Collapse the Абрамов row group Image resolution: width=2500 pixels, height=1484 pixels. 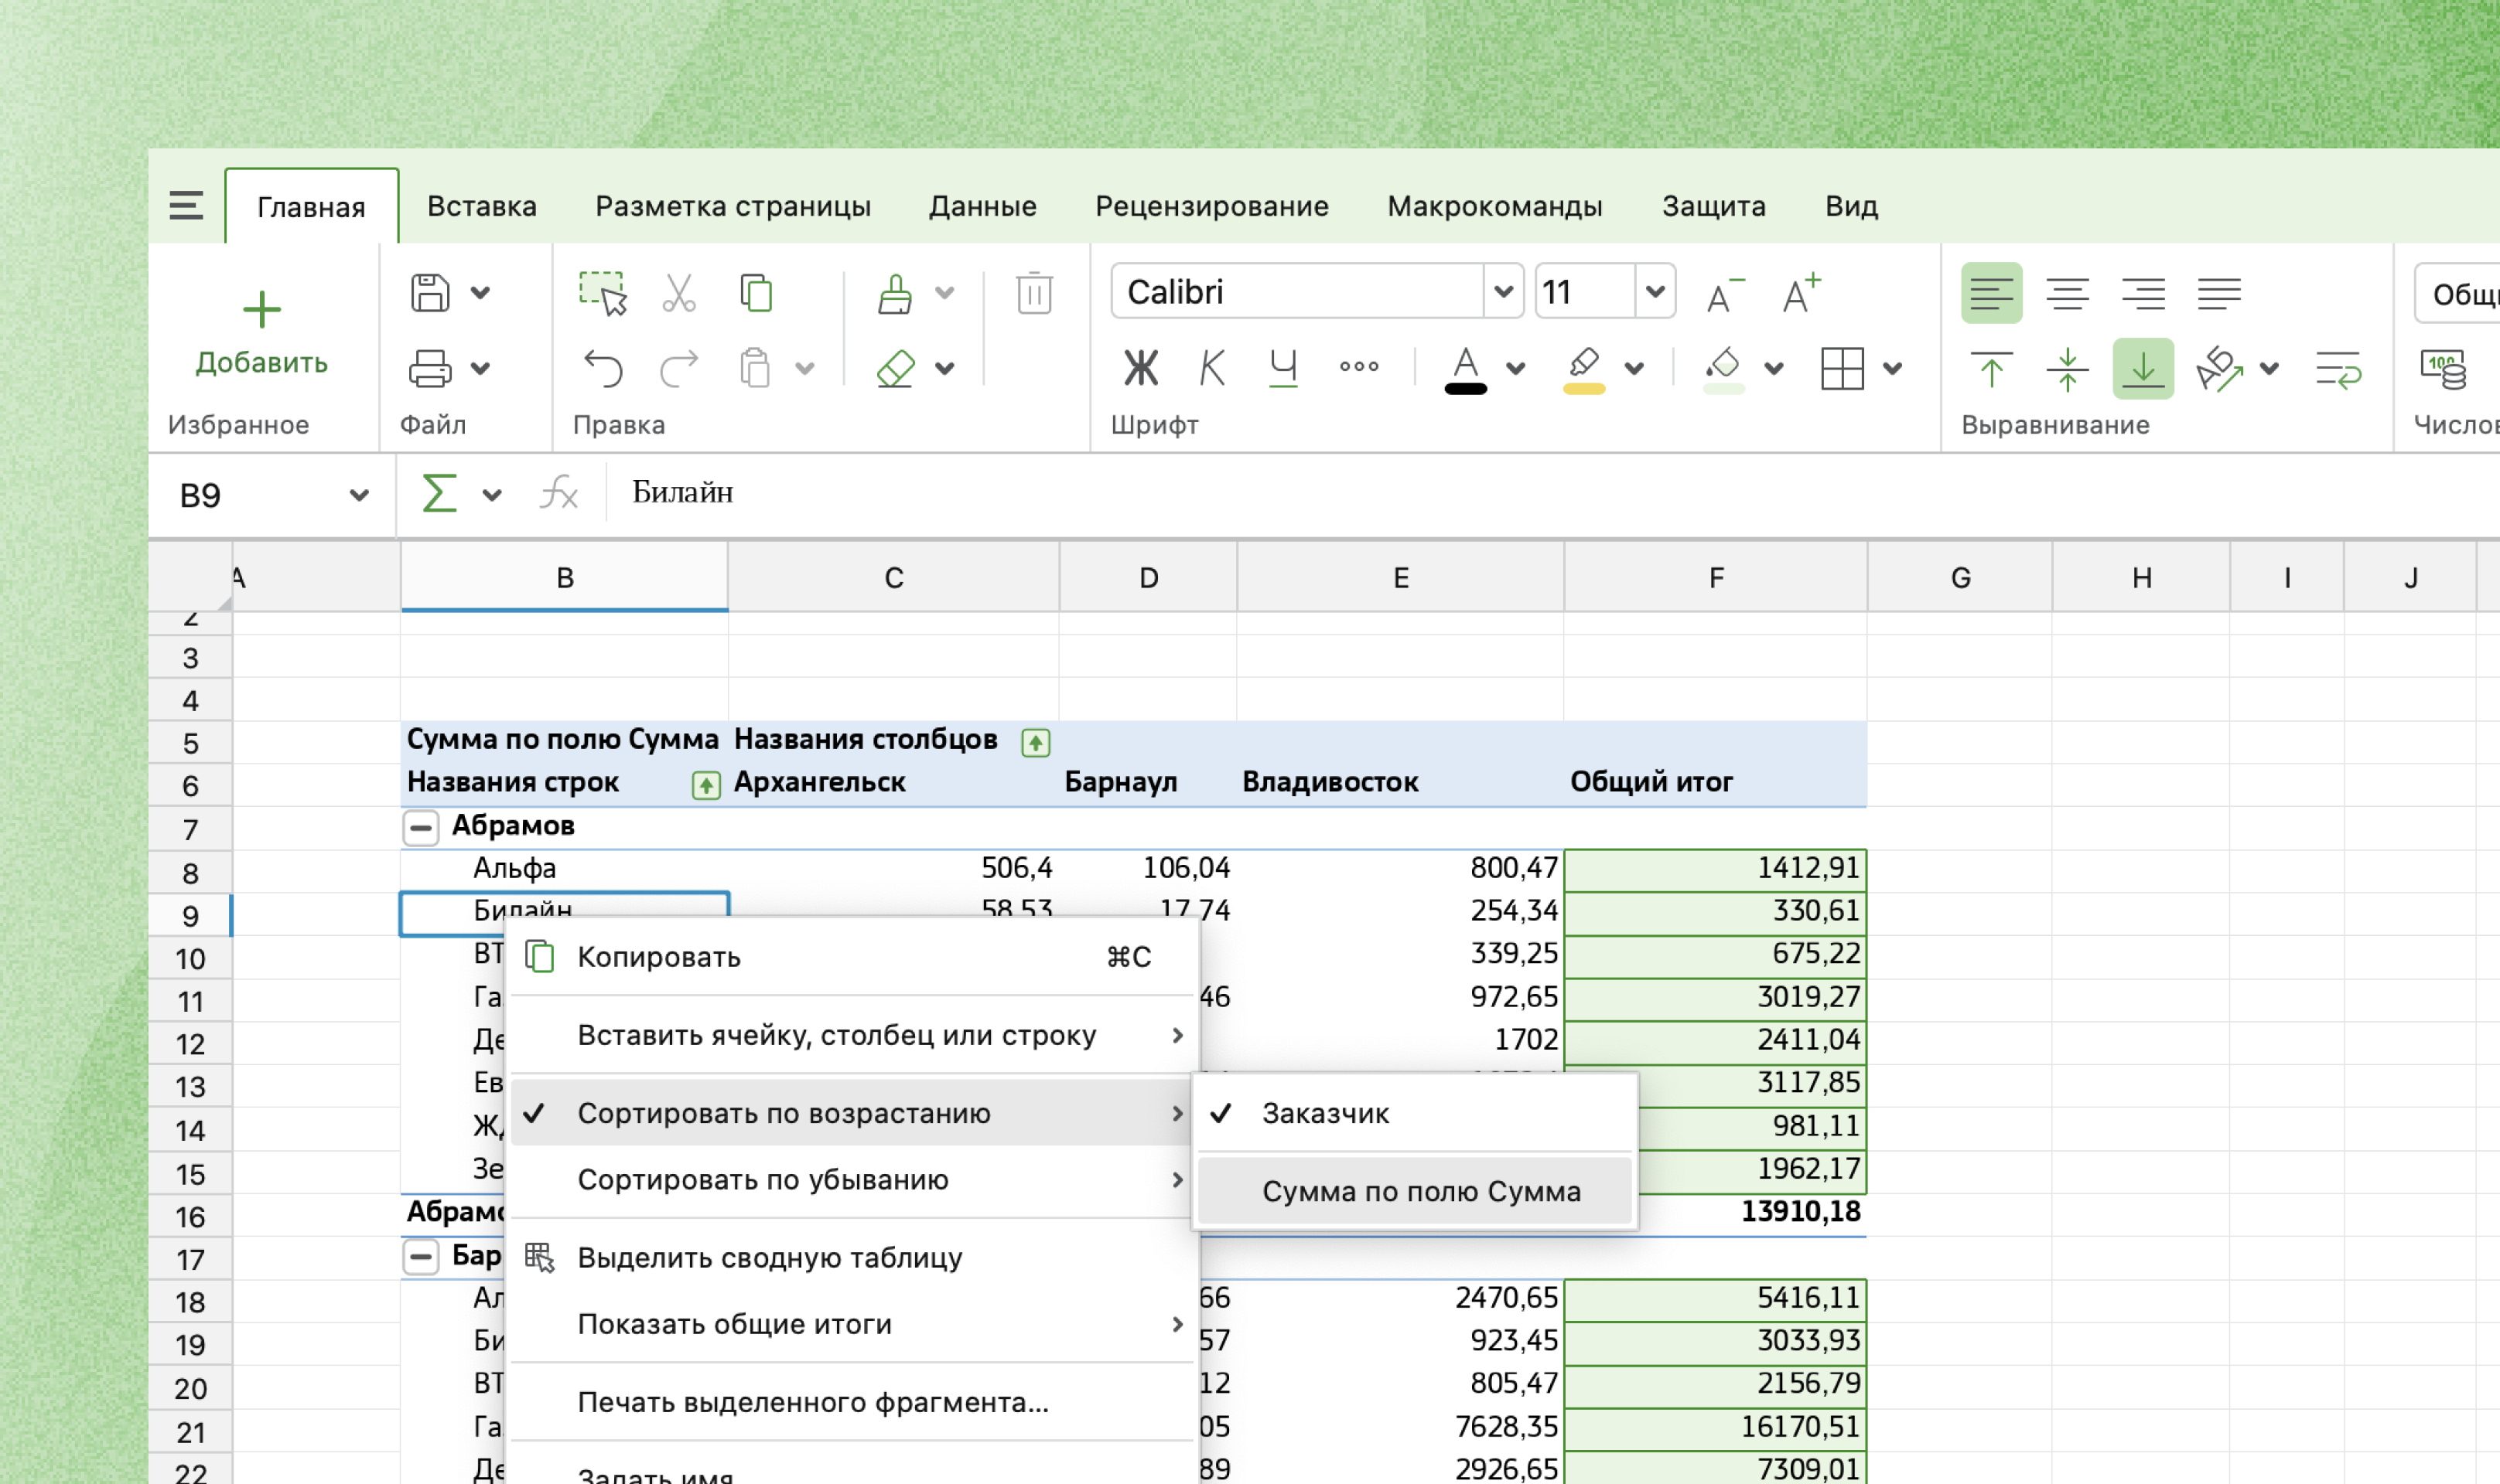click(420, 827)
